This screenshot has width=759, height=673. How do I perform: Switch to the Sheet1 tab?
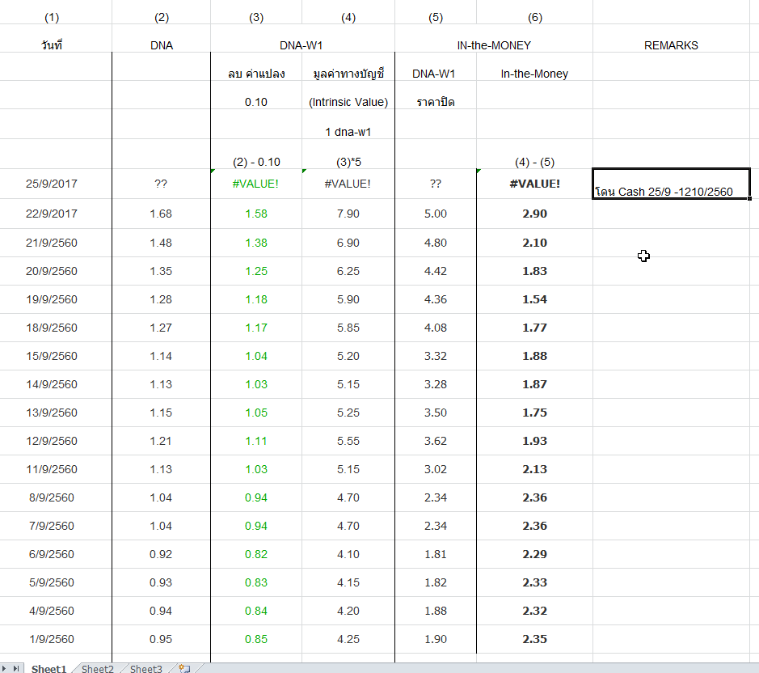coord(48,669)
